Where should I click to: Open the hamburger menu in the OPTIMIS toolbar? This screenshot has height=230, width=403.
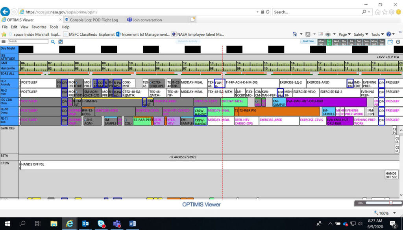pyautogui.click(x=4, y=41)
